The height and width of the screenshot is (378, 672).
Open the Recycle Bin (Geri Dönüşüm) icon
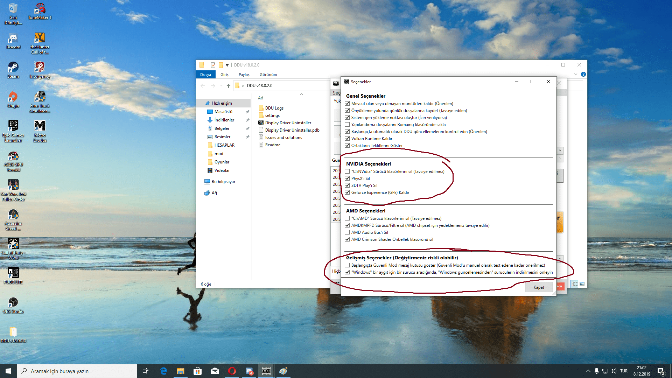[13, 14]
